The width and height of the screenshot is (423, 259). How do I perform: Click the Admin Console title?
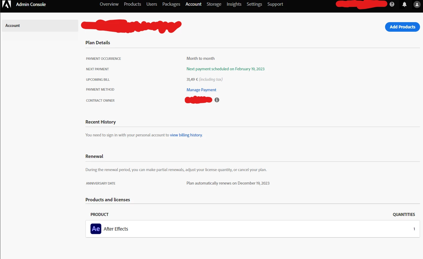tap(31, 4)
